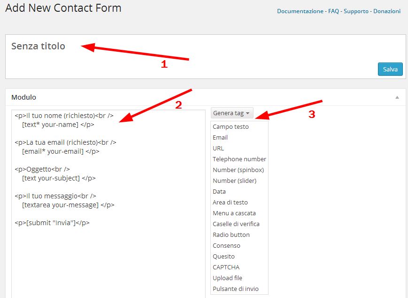Select Consenso tag option

tap(226, 246)
